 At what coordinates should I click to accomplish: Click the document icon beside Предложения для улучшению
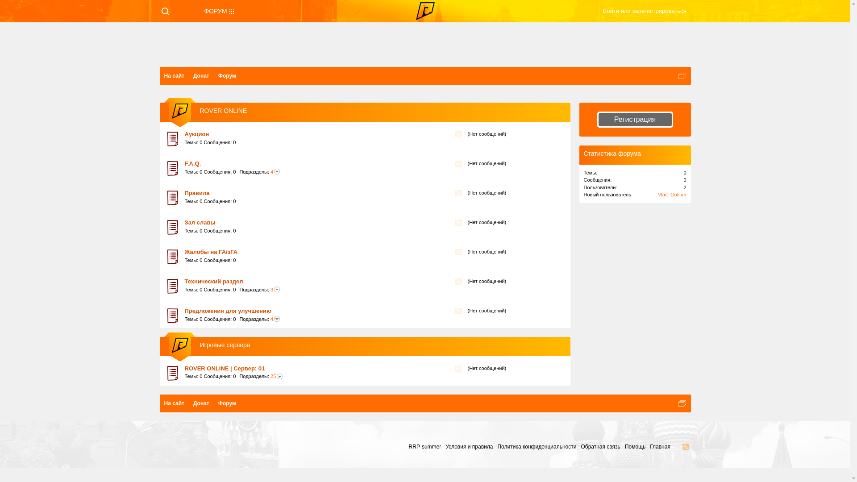pos(173,316)
